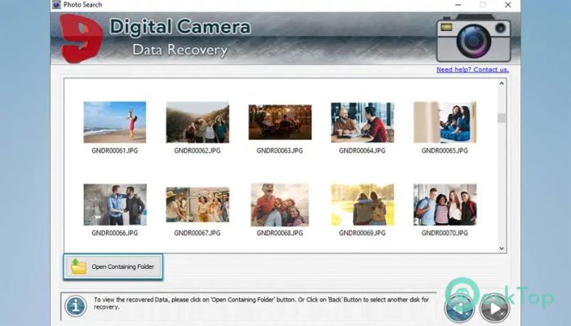Viewport: 571px width, 326px height.
Task: Click the camera illustration in header
Action: pos(474,37)
